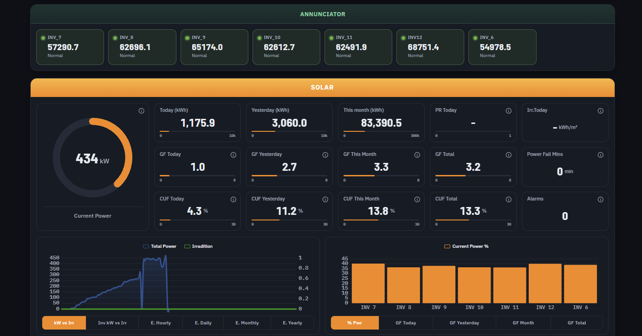Click INV_8 green status indicator
The height and width of the screenshot is (336, 642).
[x=115, y=38]
